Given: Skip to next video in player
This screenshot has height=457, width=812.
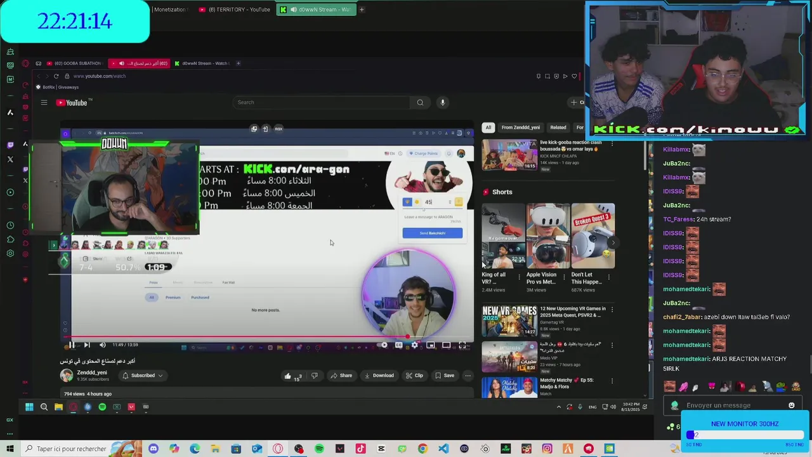Looking at the screenshot, I should 87,345.
